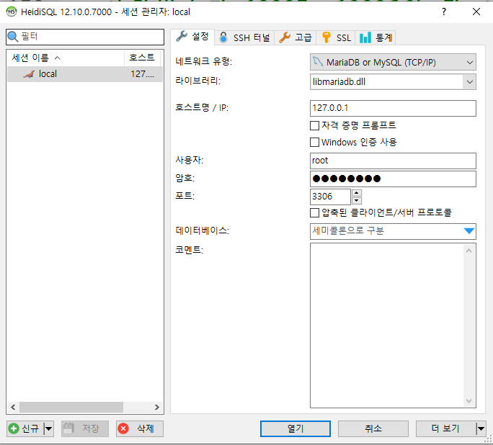Click the wrench icon on 설정 tab
The height and width of the screenshot is (445, 493).
point(182,37)
